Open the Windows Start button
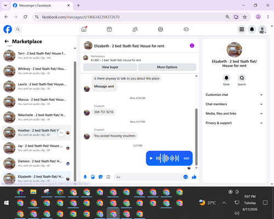 [x=7, y=203]
